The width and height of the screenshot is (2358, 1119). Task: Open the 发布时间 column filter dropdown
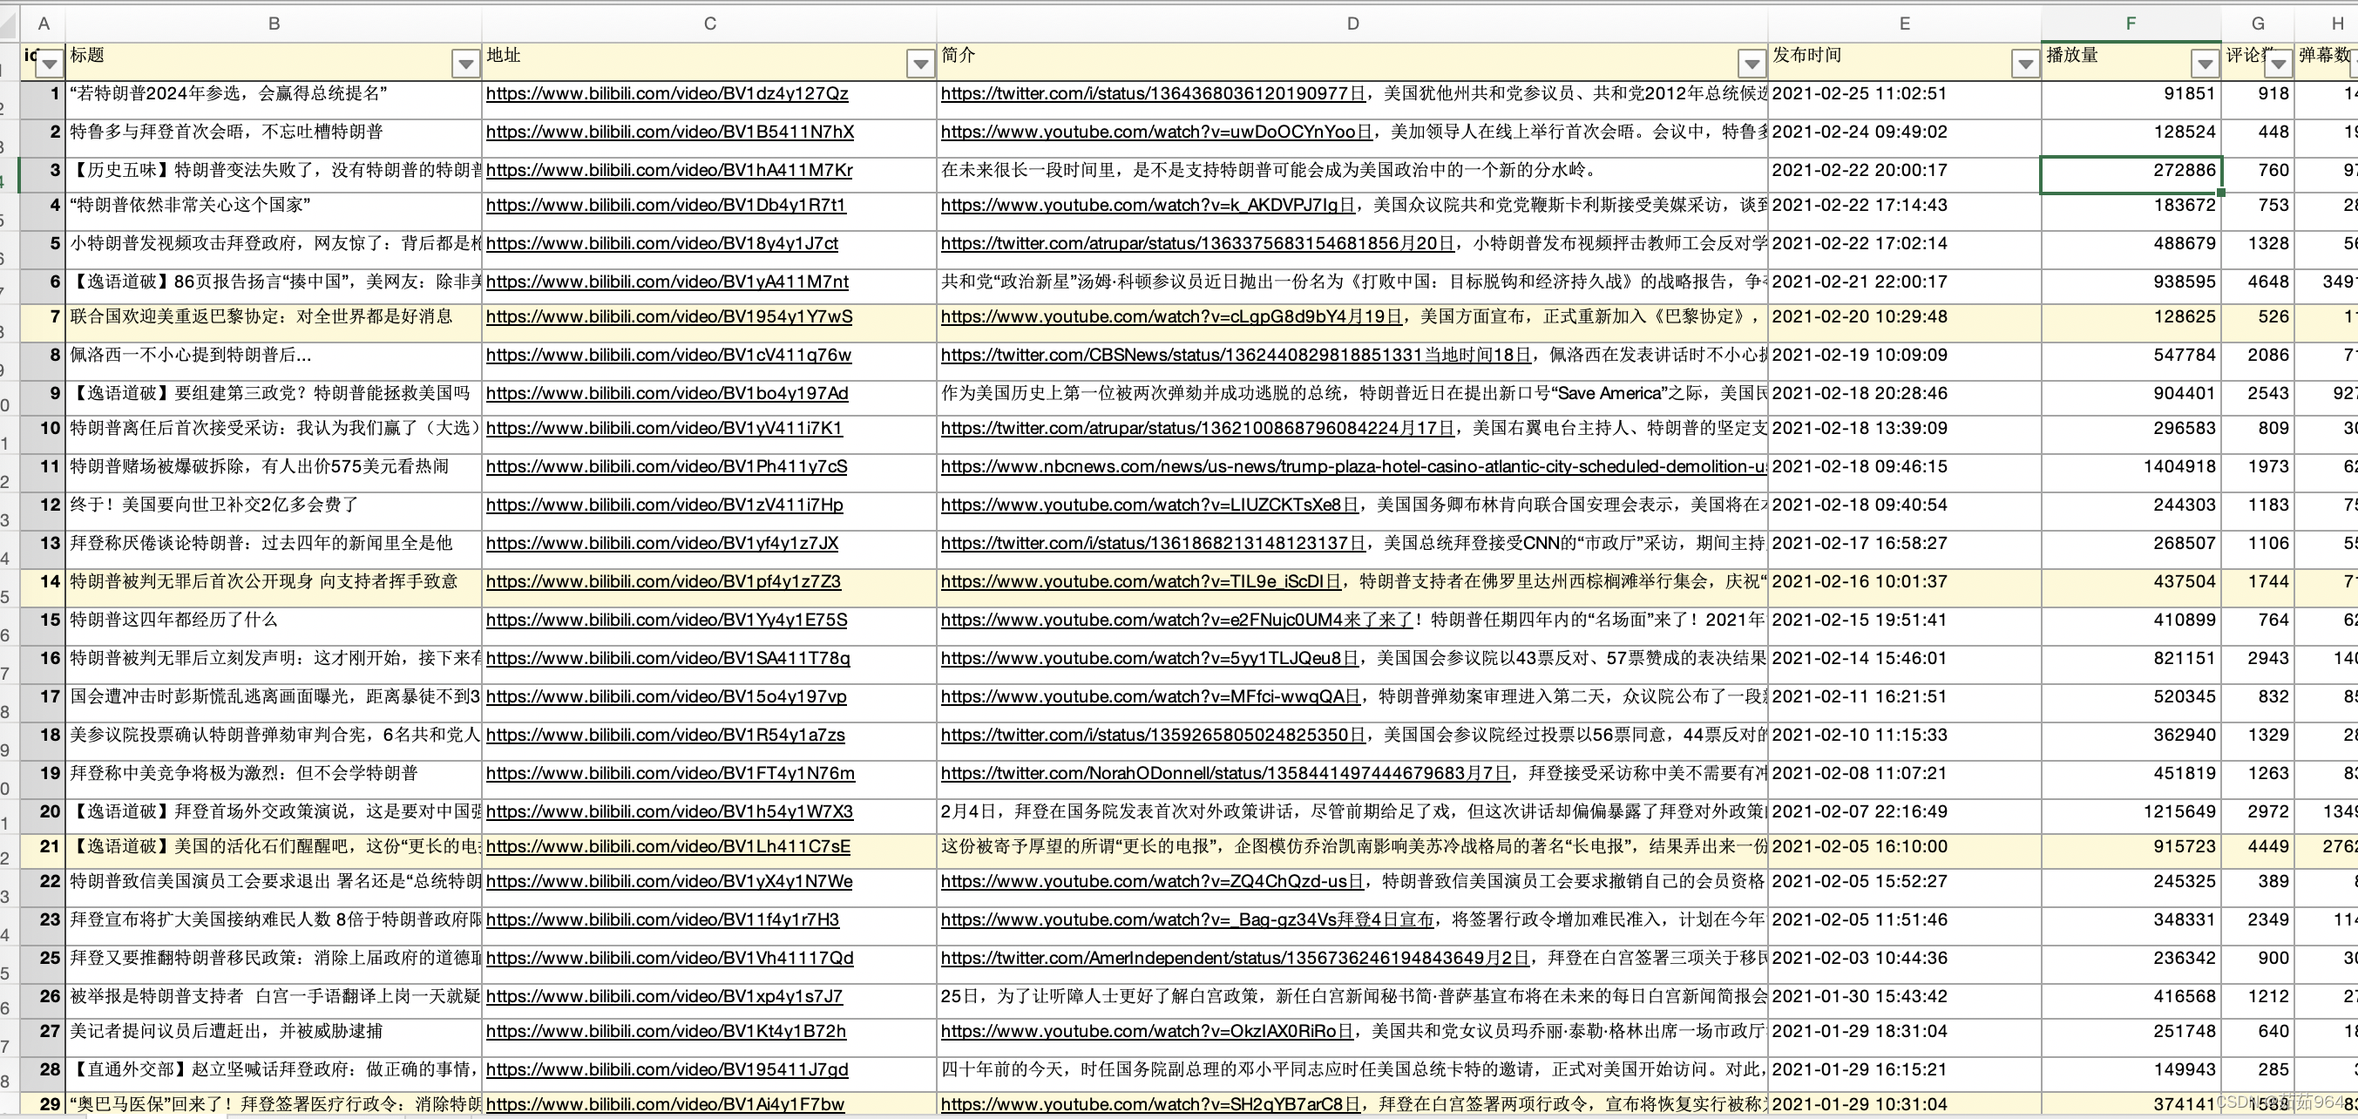point(2025,64)
